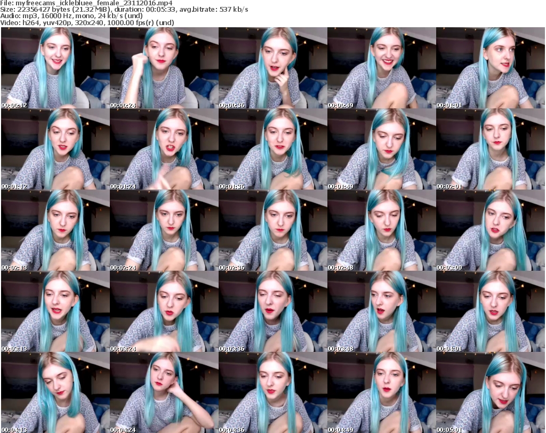Select the thumbnail frame stamped 00:01:24
Screen dimensions: 546x433
tap(164, 149)
